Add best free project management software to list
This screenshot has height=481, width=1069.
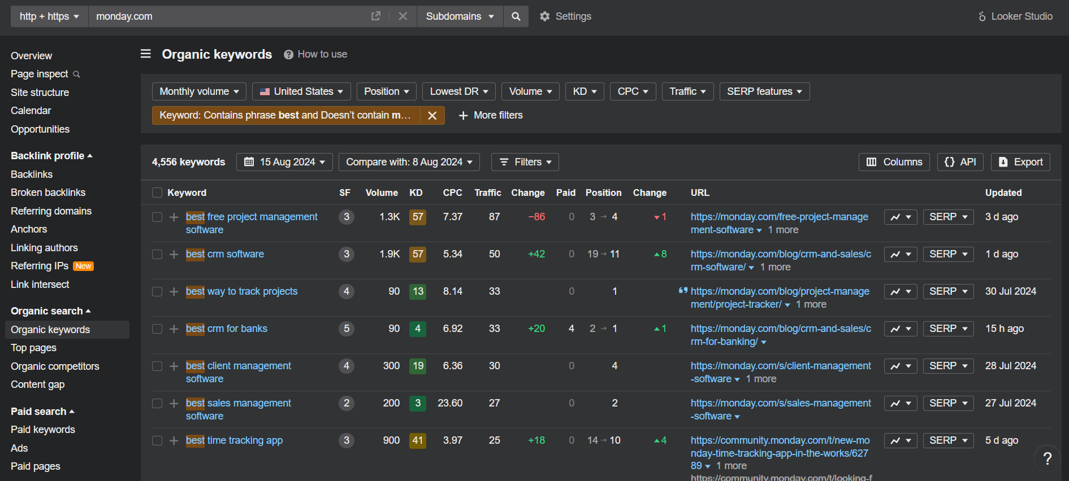[174, 217]
